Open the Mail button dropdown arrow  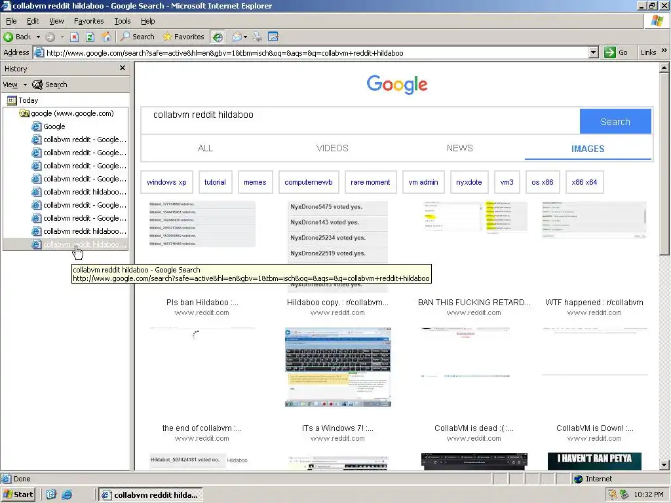[x=245, y=37]
